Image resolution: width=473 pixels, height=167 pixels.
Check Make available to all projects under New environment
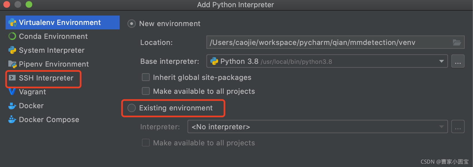coord(146,91)
